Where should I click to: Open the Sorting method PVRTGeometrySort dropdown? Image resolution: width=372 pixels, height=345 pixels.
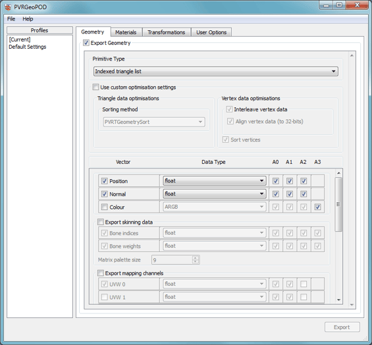coord(154,122)
